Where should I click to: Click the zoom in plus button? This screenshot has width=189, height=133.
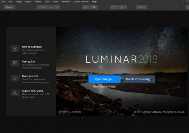tap(57, 7)
